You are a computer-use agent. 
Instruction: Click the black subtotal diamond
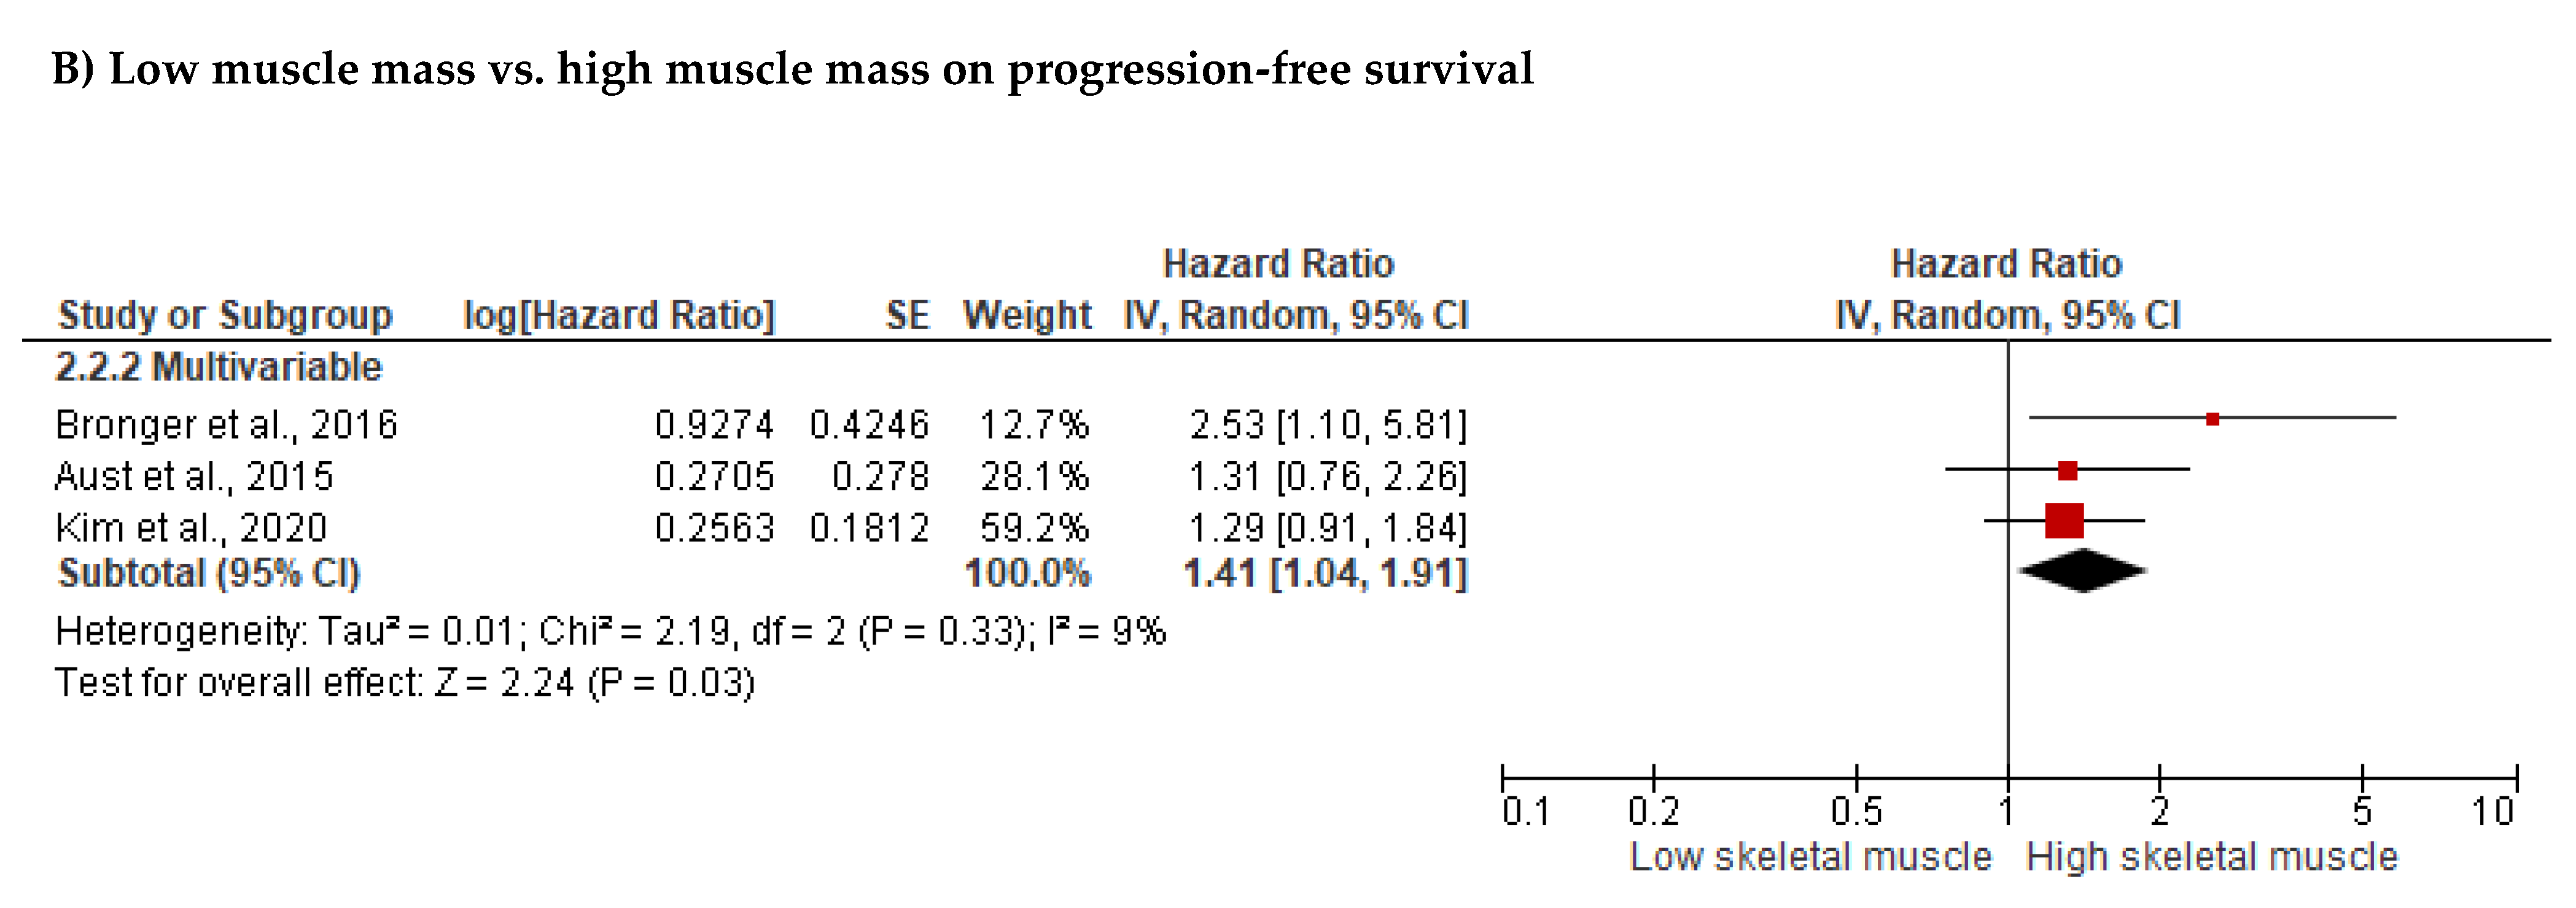(2082, 571)
